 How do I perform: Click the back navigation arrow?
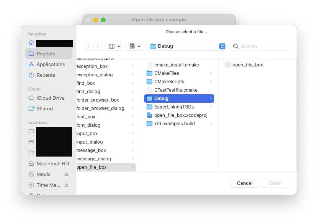pyautogui.click(x=89, y=46)
